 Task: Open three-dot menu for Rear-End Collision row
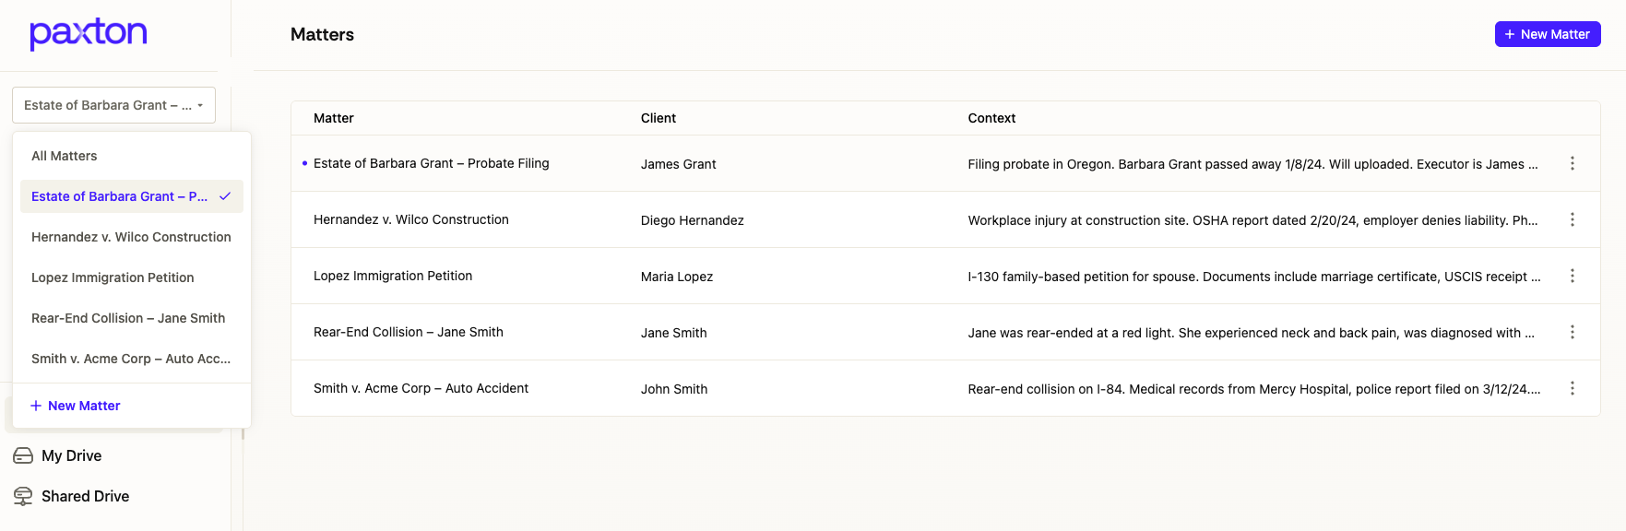click(1572, 332)
